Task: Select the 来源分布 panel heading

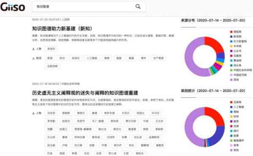Action: coord(213,20)
